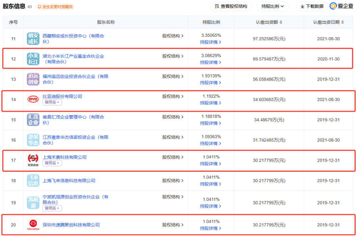
Task: Open 查看股权结构 button
Action: tap(231, 6)
